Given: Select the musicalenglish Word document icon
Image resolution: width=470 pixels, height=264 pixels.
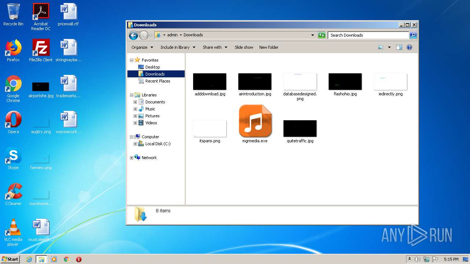Looking at the screenshot, I should pos(41,230).
